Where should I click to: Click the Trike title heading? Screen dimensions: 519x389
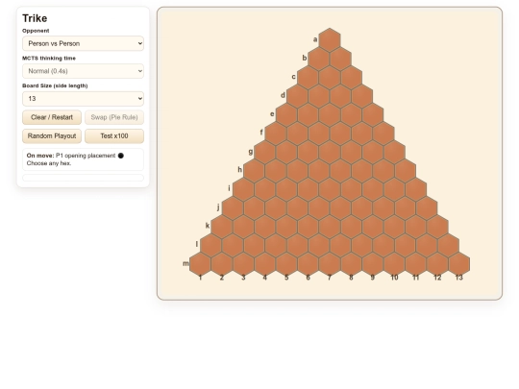point(35,18)
